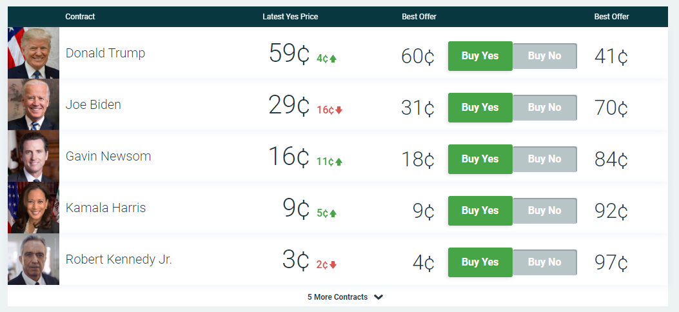The width and height of the screenshot is (679, 312).
Task: Click the green up arrow beside Trump's 4¢ change
Action: pyautogui.click(x=333, y=59)
